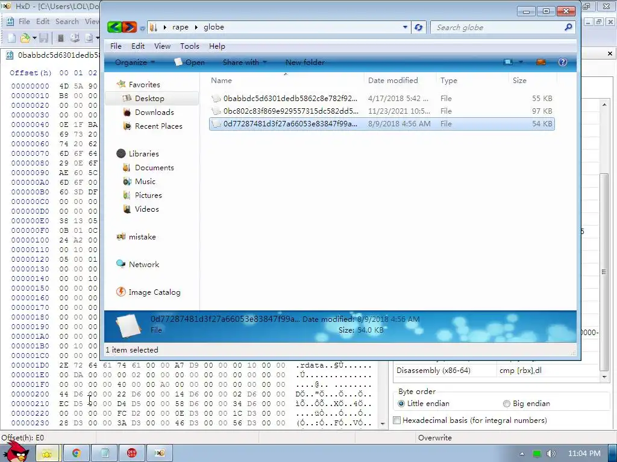Open the Videos library

[147, 209]
